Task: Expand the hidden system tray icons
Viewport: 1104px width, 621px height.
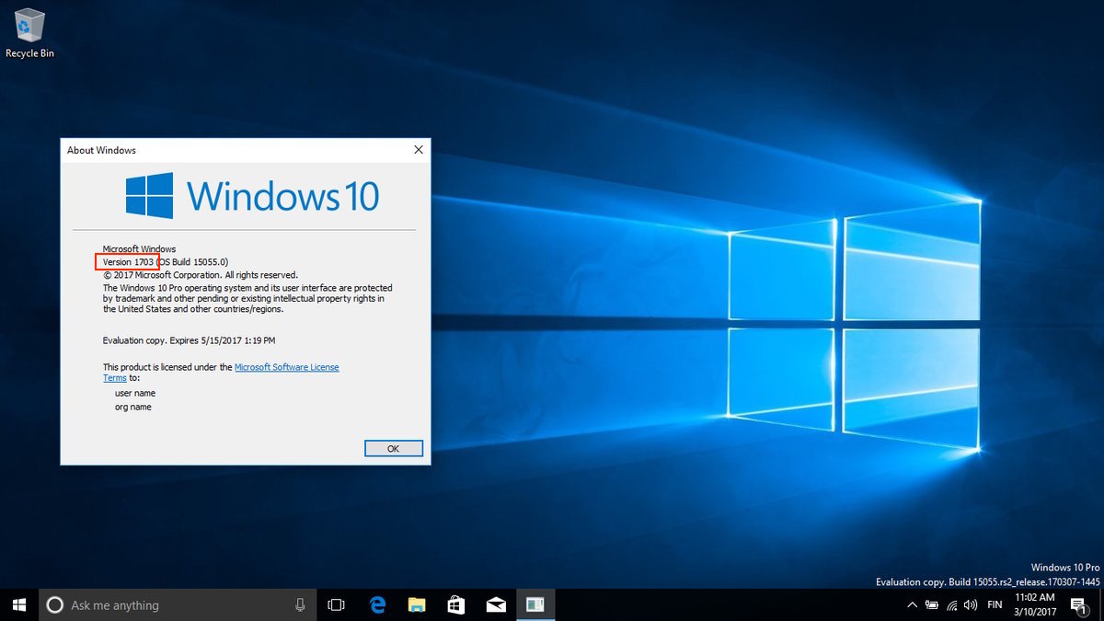Action: coord(912,604)
